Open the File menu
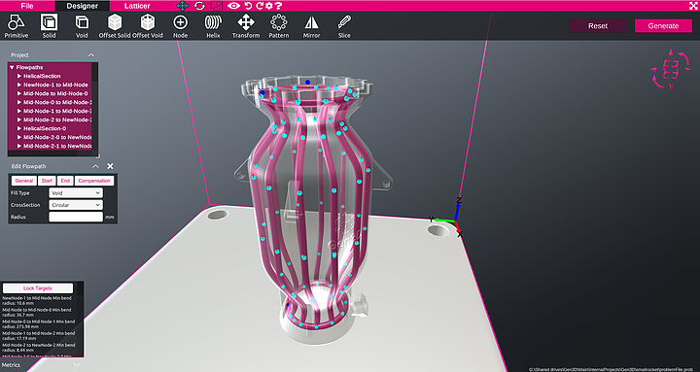Screen dimensions: 700x372 [x=27, y=6]
